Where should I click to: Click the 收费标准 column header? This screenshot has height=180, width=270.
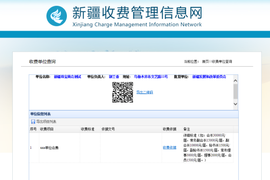[90, 129]
